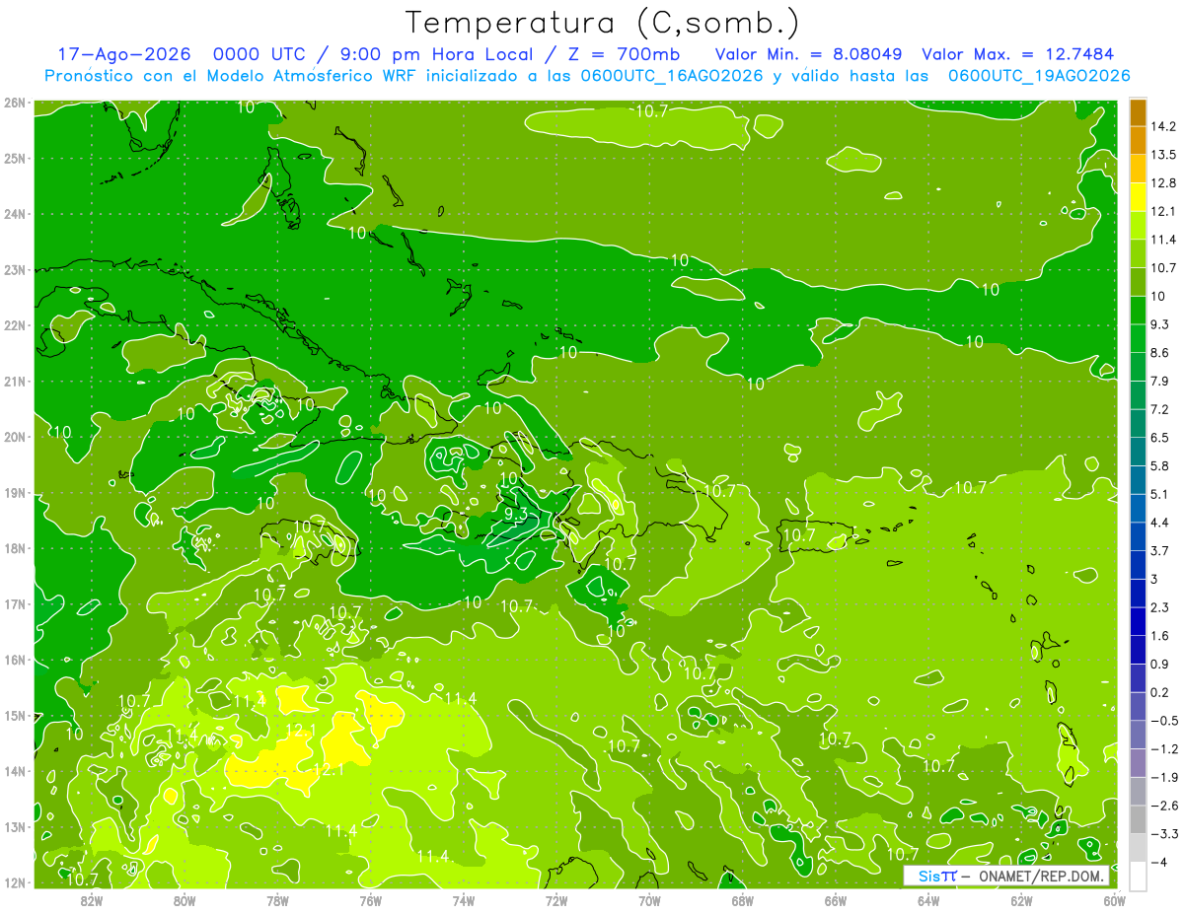Click the '60W' longitude axis label
Viewport: 1184px width, 914px height.
[x=1113, y=900]
